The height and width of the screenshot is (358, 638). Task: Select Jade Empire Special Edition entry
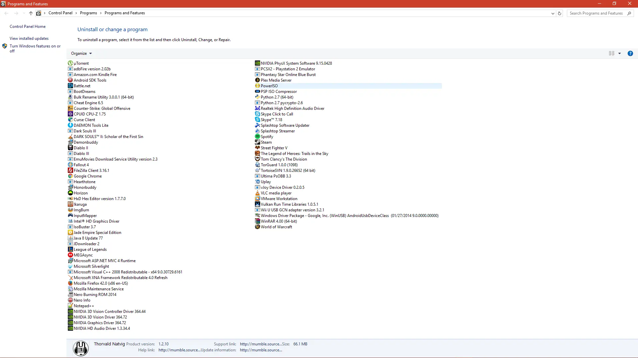click(95, 232)
